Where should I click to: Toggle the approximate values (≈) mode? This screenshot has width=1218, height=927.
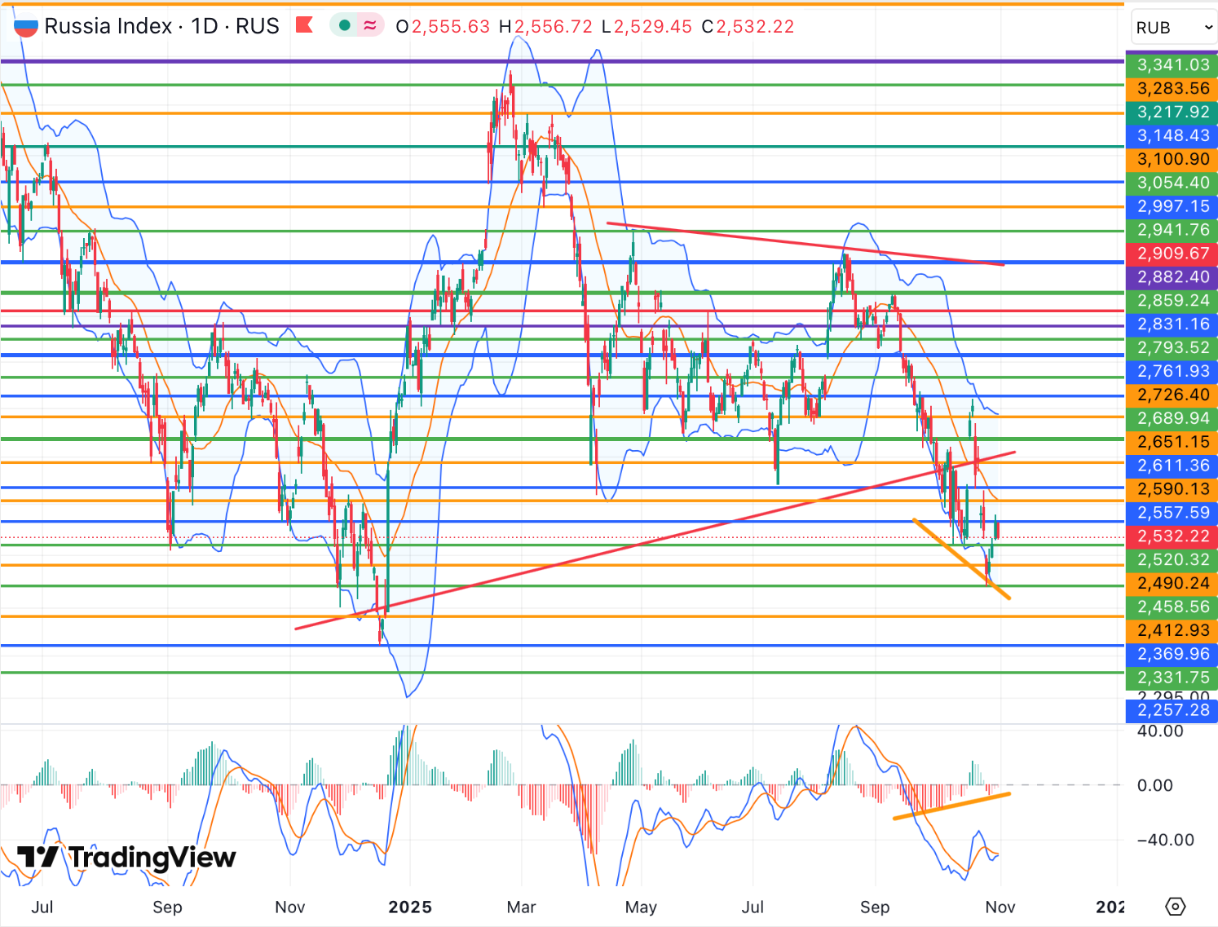tap(368, 25)
